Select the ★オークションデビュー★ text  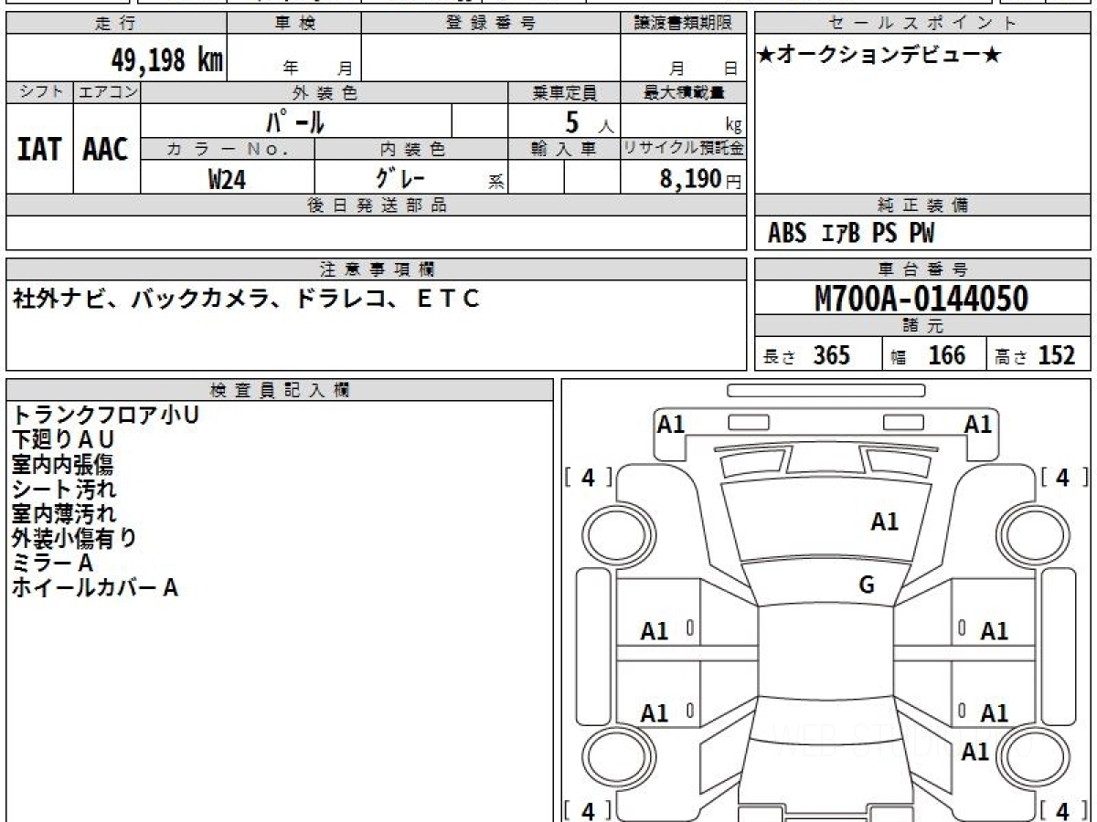click(879, 56)
